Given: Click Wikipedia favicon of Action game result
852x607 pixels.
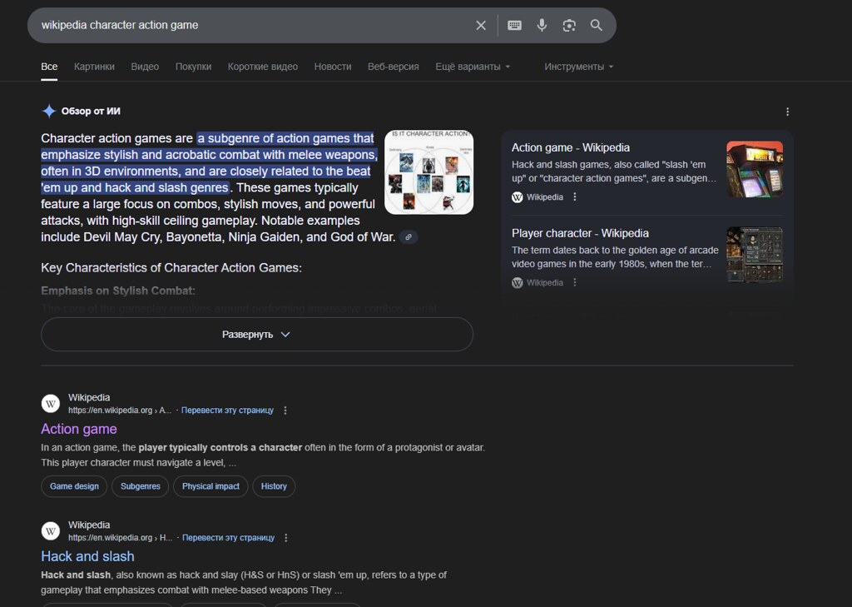Looking at the screenshot, I should (51, 404).
